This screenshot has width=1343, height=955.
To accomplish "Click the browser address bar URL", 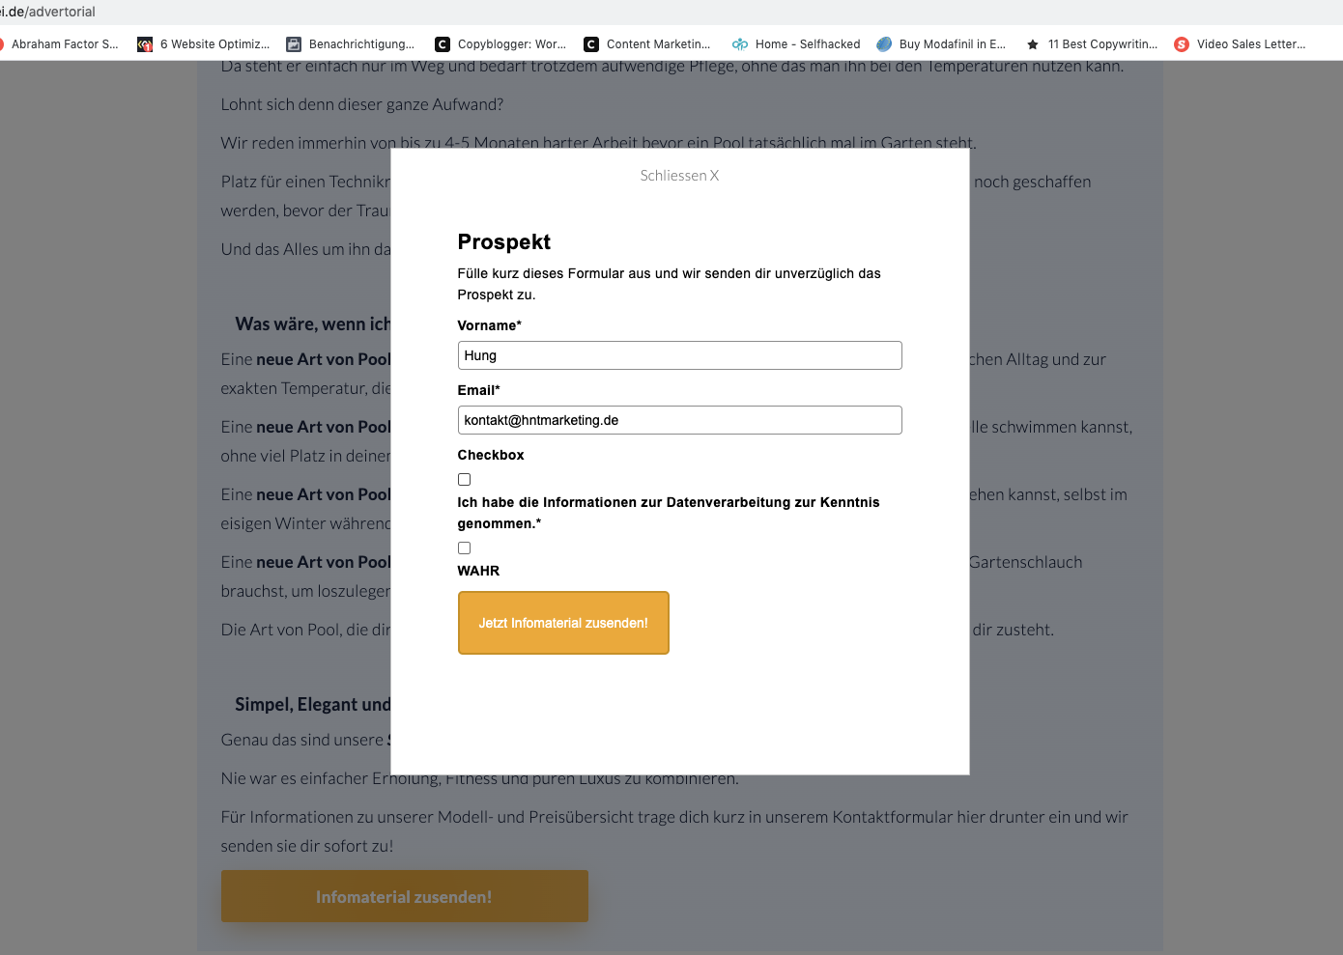I will click(47, 12).
